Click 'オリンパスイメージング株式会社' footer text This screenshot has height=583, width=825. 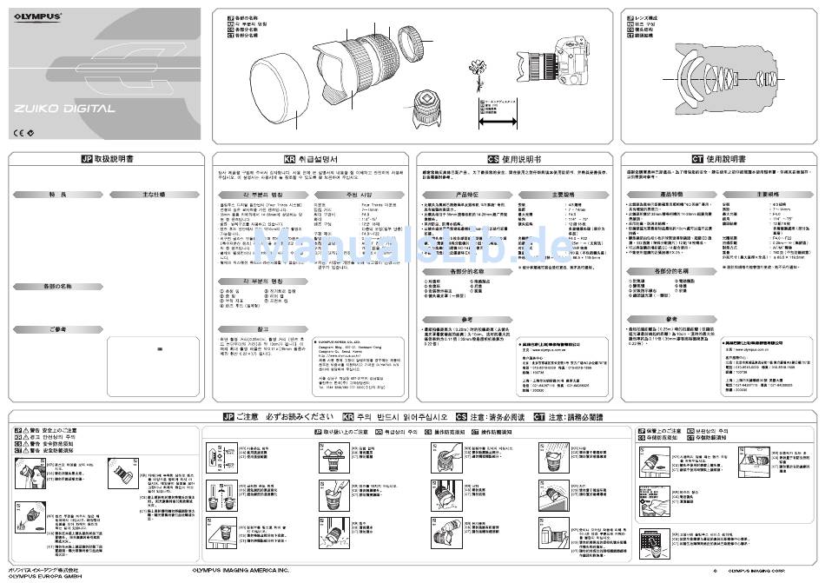tap(43, 570)
